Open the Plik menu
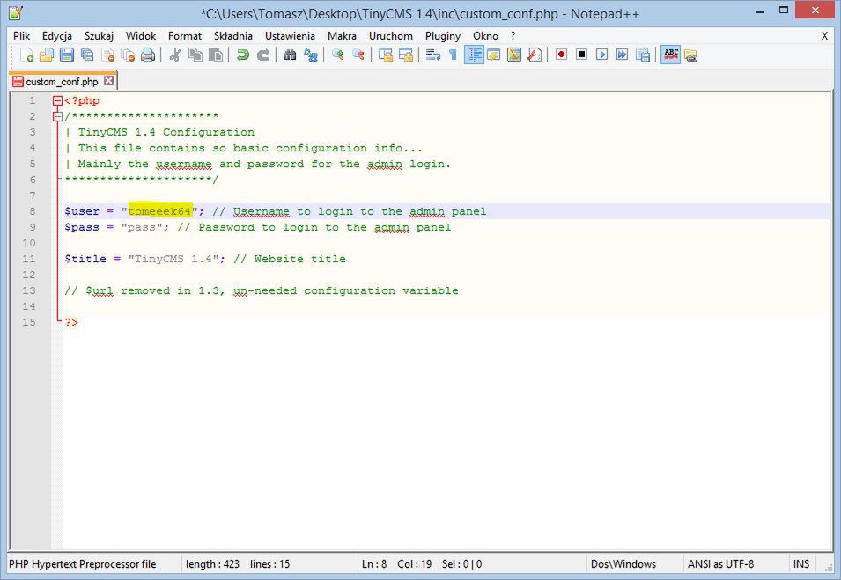Screen dimensions: 841x580 click(21, 36)
